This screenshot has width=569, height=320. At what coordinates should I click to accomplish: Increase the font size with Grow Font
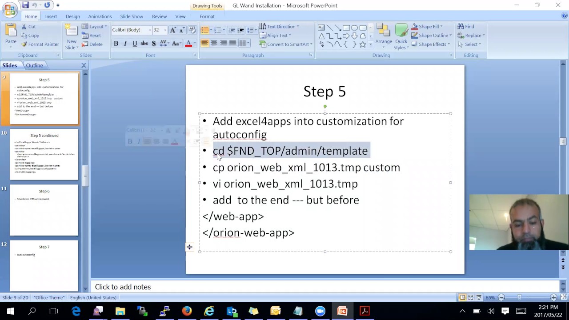pyautogui.click(x=173, y=30)
